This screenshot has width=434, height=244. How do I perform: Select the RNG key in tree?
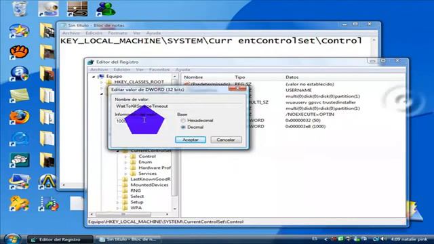(x=136, y=190)
